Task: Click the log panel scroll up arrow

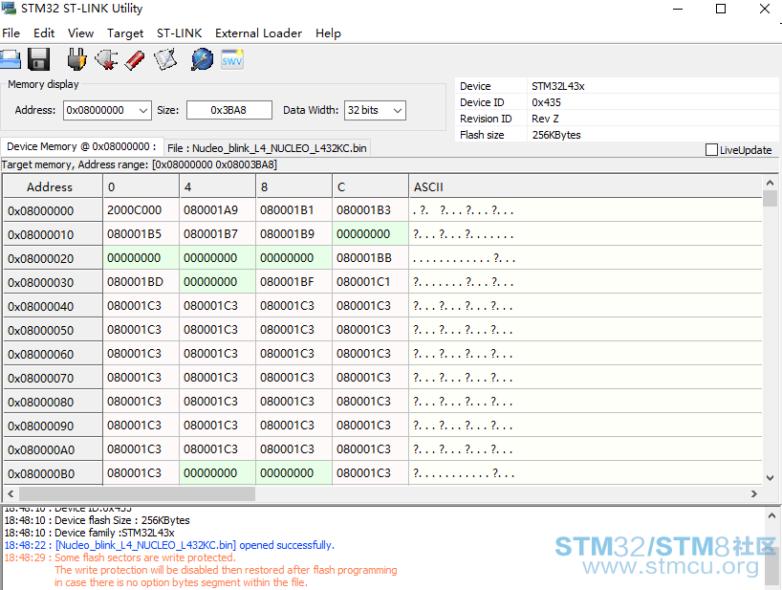Action: [x=771, y=515]
